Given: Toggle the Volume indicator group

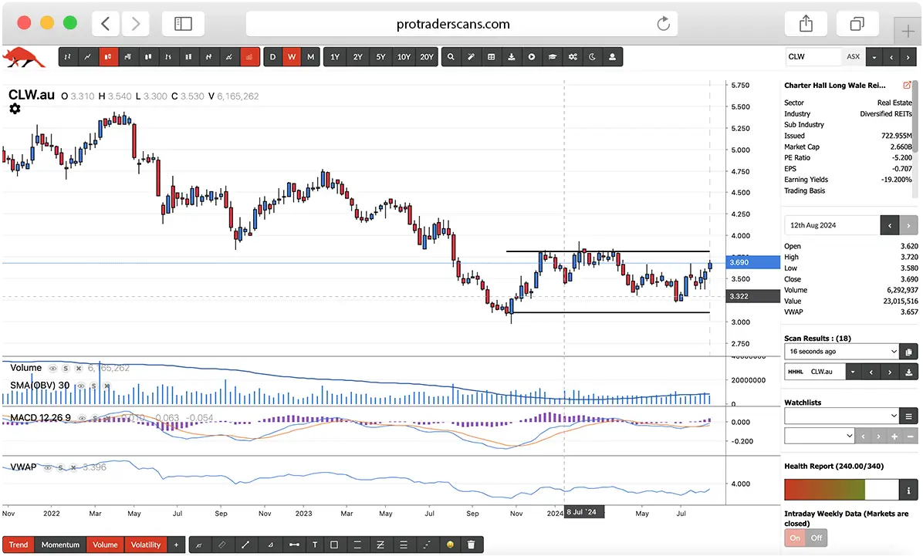Looking at the screenshot, I should (x=105, y=545).
